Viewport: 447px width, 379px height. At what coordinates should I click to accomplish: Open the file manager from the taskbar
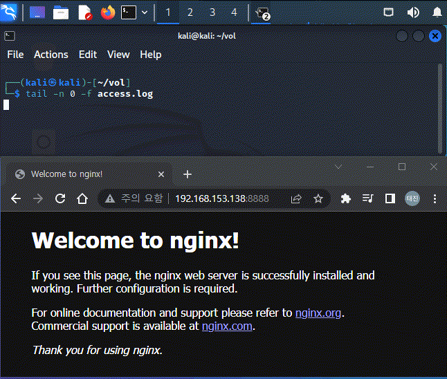click(x=61, y=13)
